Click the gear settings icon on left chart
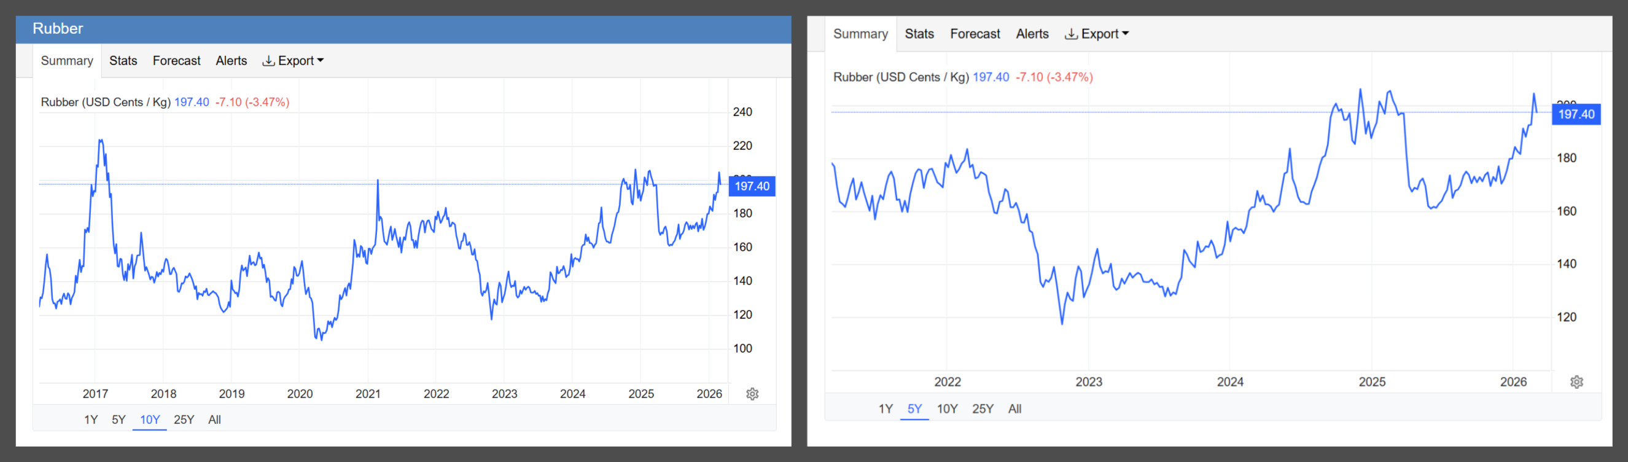This screenshot has height=462, width=1628. click(752, 394)
